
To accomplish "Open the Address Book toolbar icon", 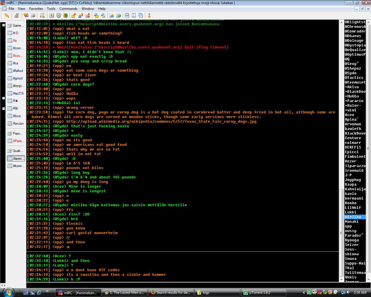I will point(52,15).
